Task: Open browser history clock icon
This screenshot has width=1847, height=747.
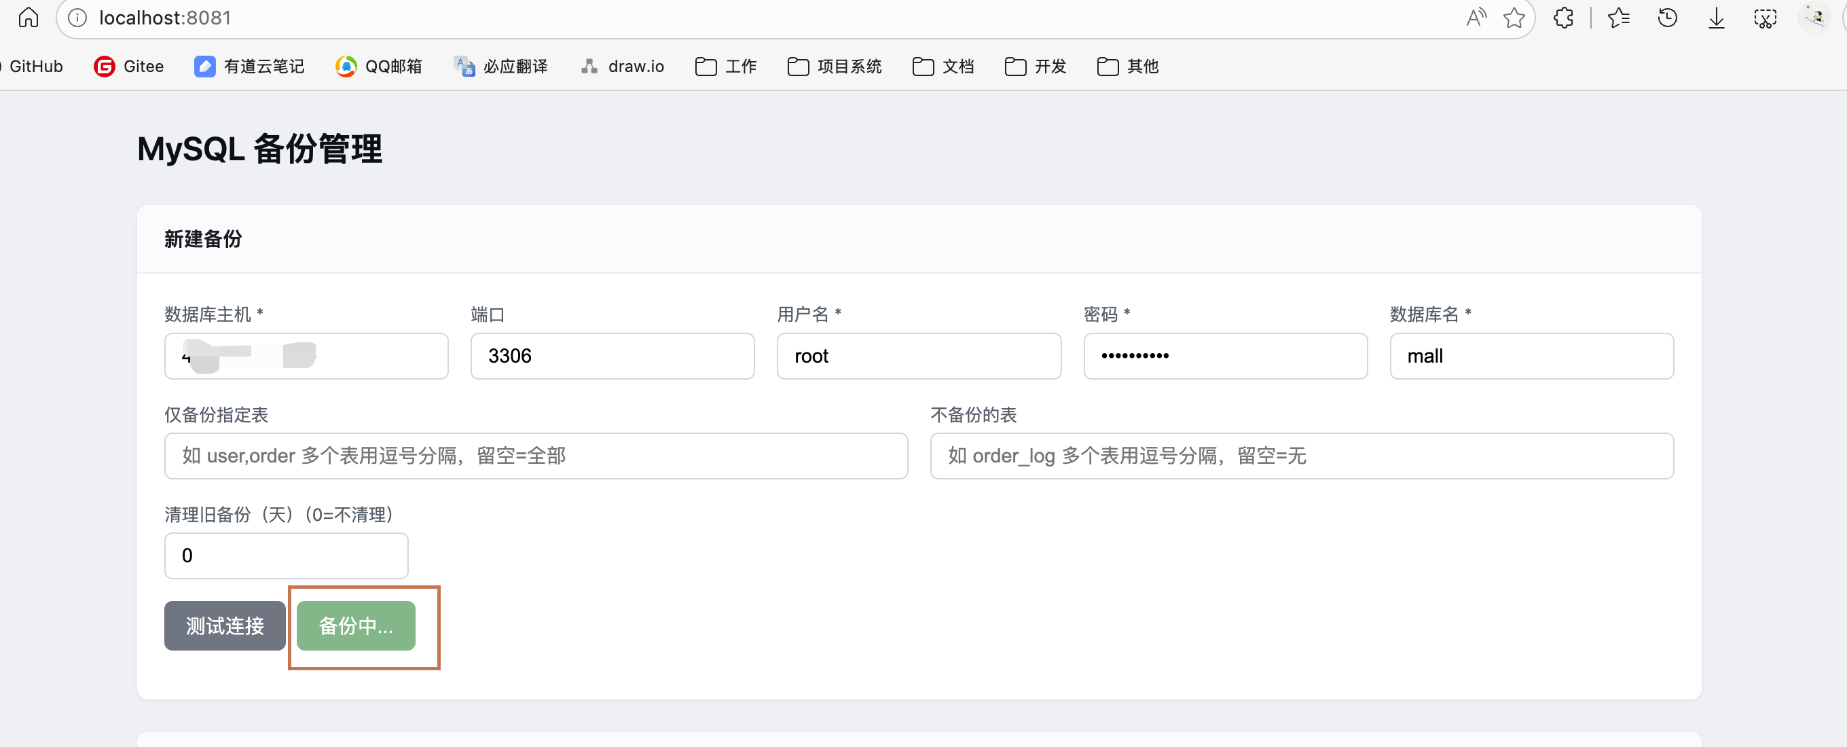Action: coord(1668,17)
